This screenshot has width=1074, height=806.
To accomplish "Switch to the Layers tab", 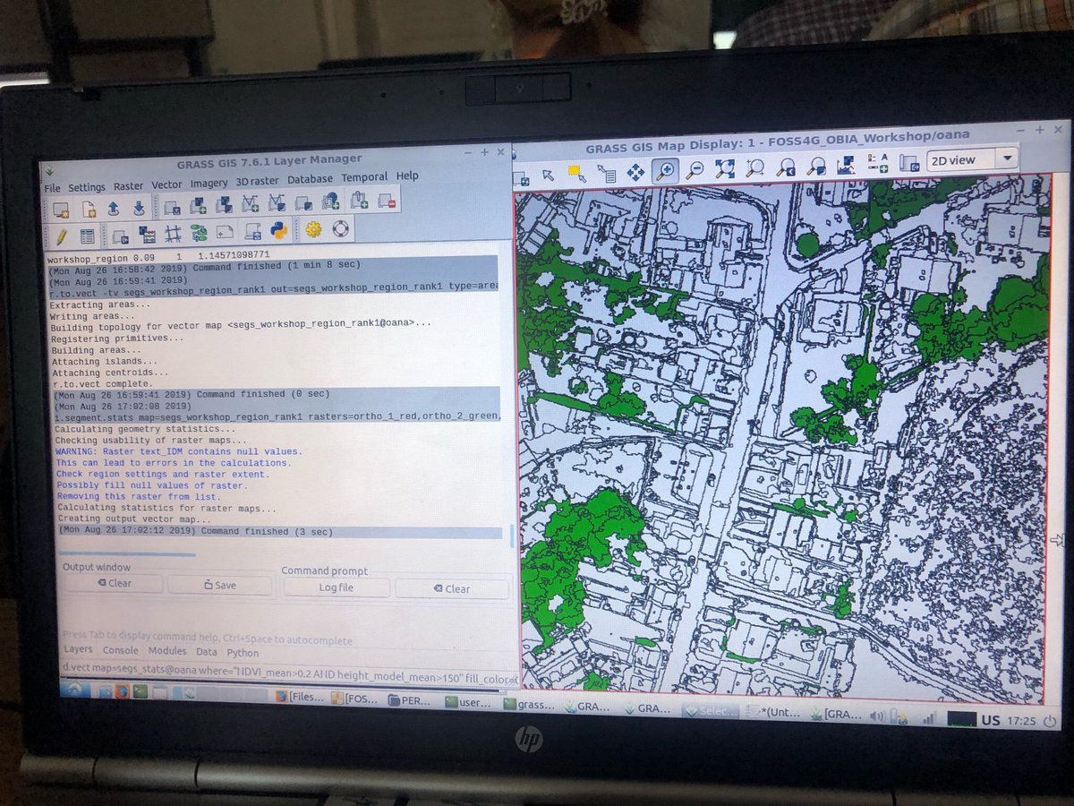I will coord(79,649).
